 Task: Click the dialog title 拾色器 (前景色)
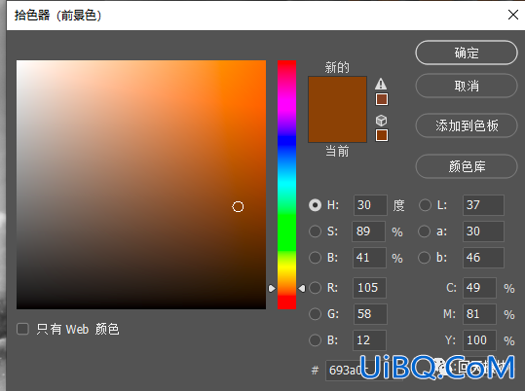click(57, 15)
